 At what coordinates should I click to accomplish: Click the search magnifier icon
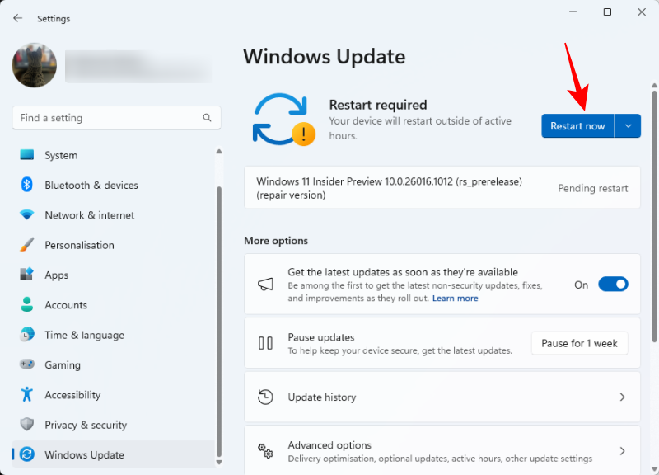click(x=207, y=118)
